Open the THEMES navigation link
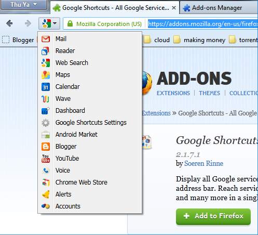The width and height of the screenshot is (258, 235). 209,93
